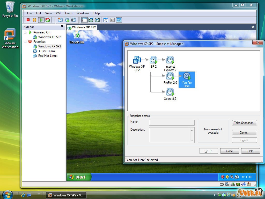
Task: Select Red Hat Linux in the sidebar
Action: (x=48, y=56)
